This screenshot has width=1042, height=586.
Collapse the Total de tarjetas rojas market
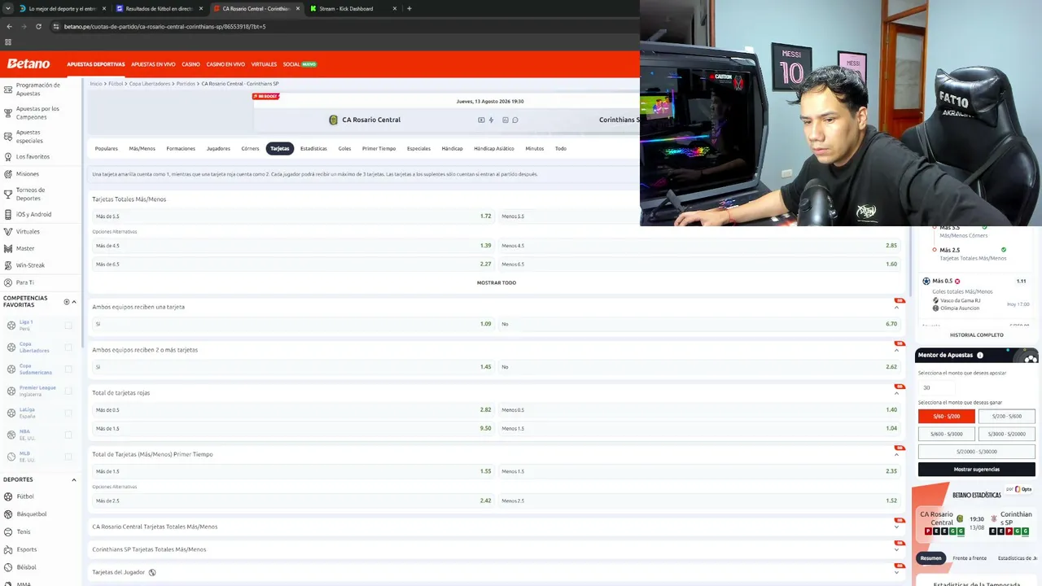[x=896, y=393]
